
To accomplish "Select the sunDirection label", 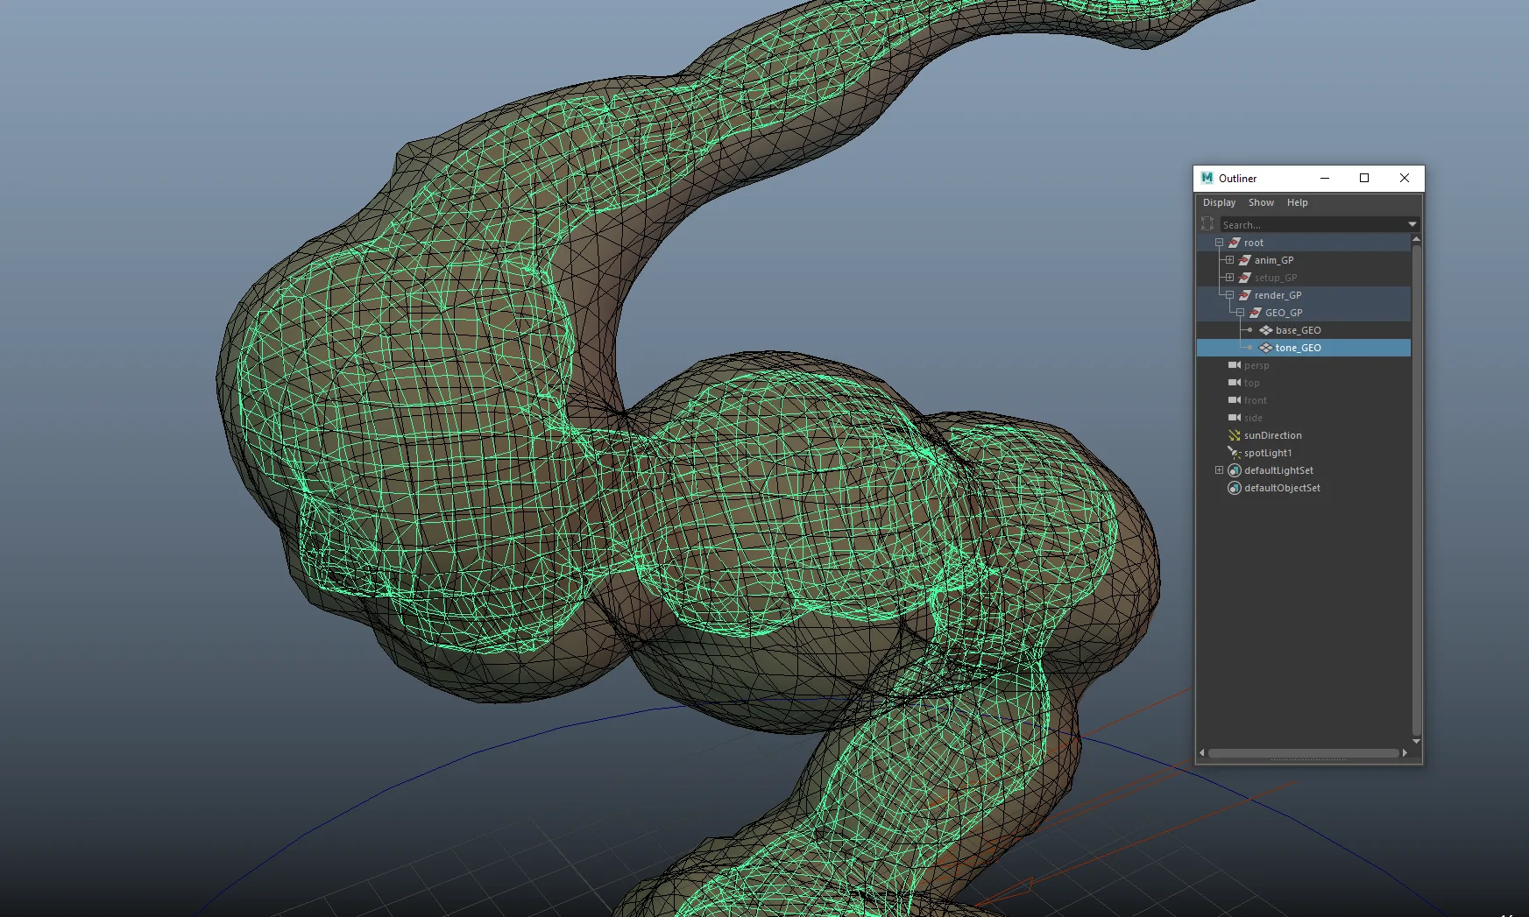I will click(x=1273, y=435).
